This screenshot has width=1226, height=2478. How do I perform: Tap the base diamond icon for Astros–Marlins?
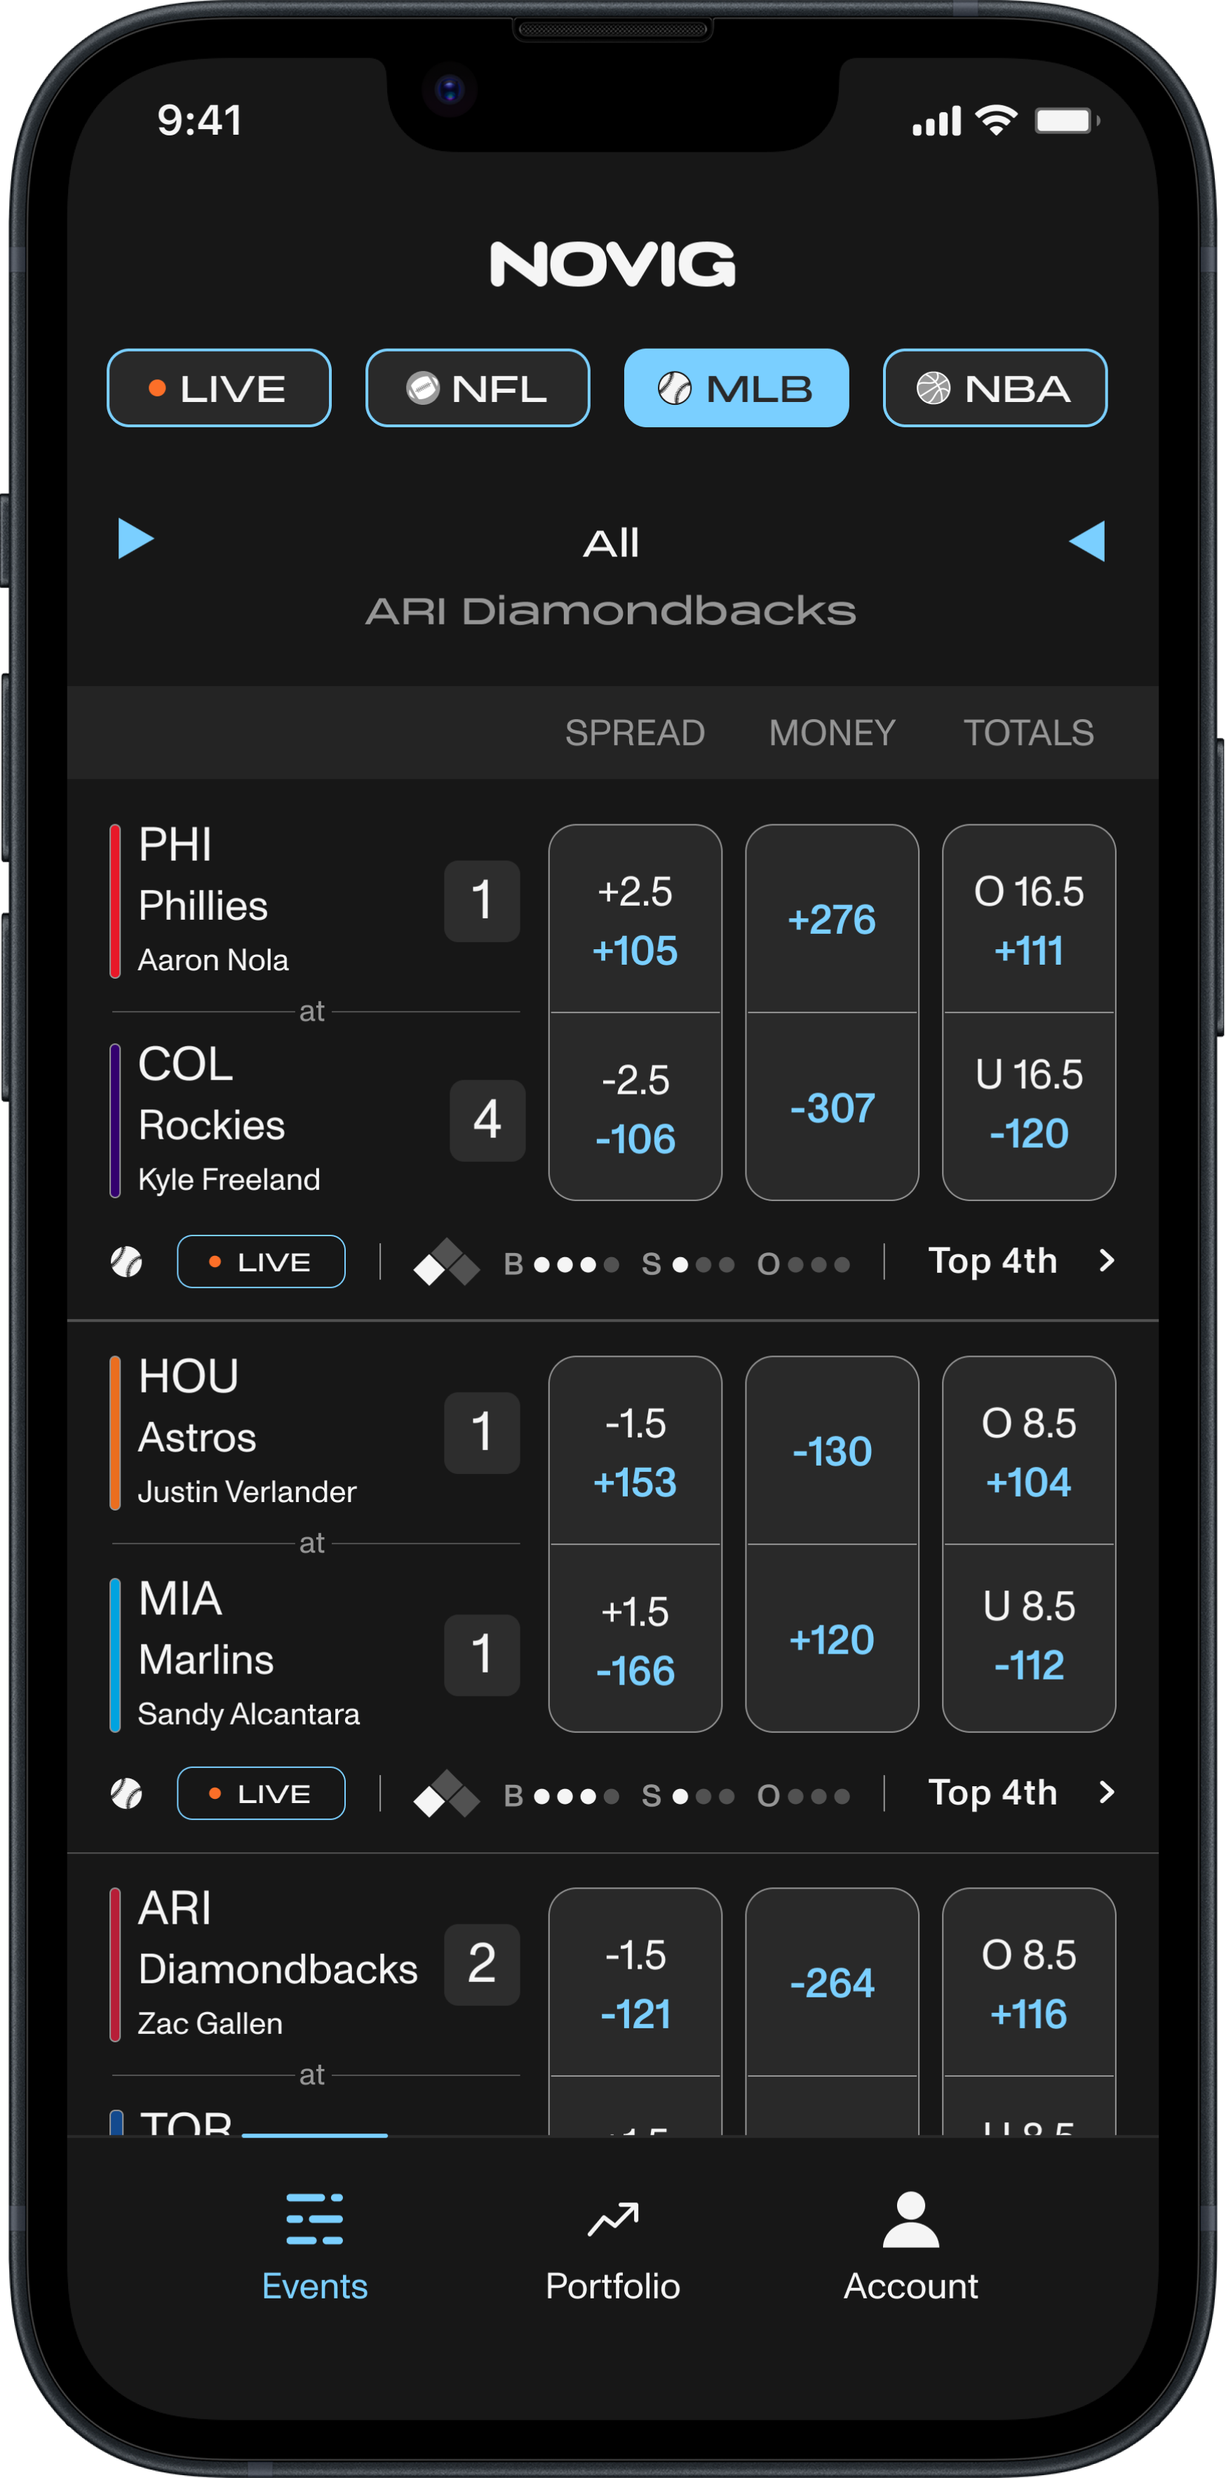point(445,1794)
